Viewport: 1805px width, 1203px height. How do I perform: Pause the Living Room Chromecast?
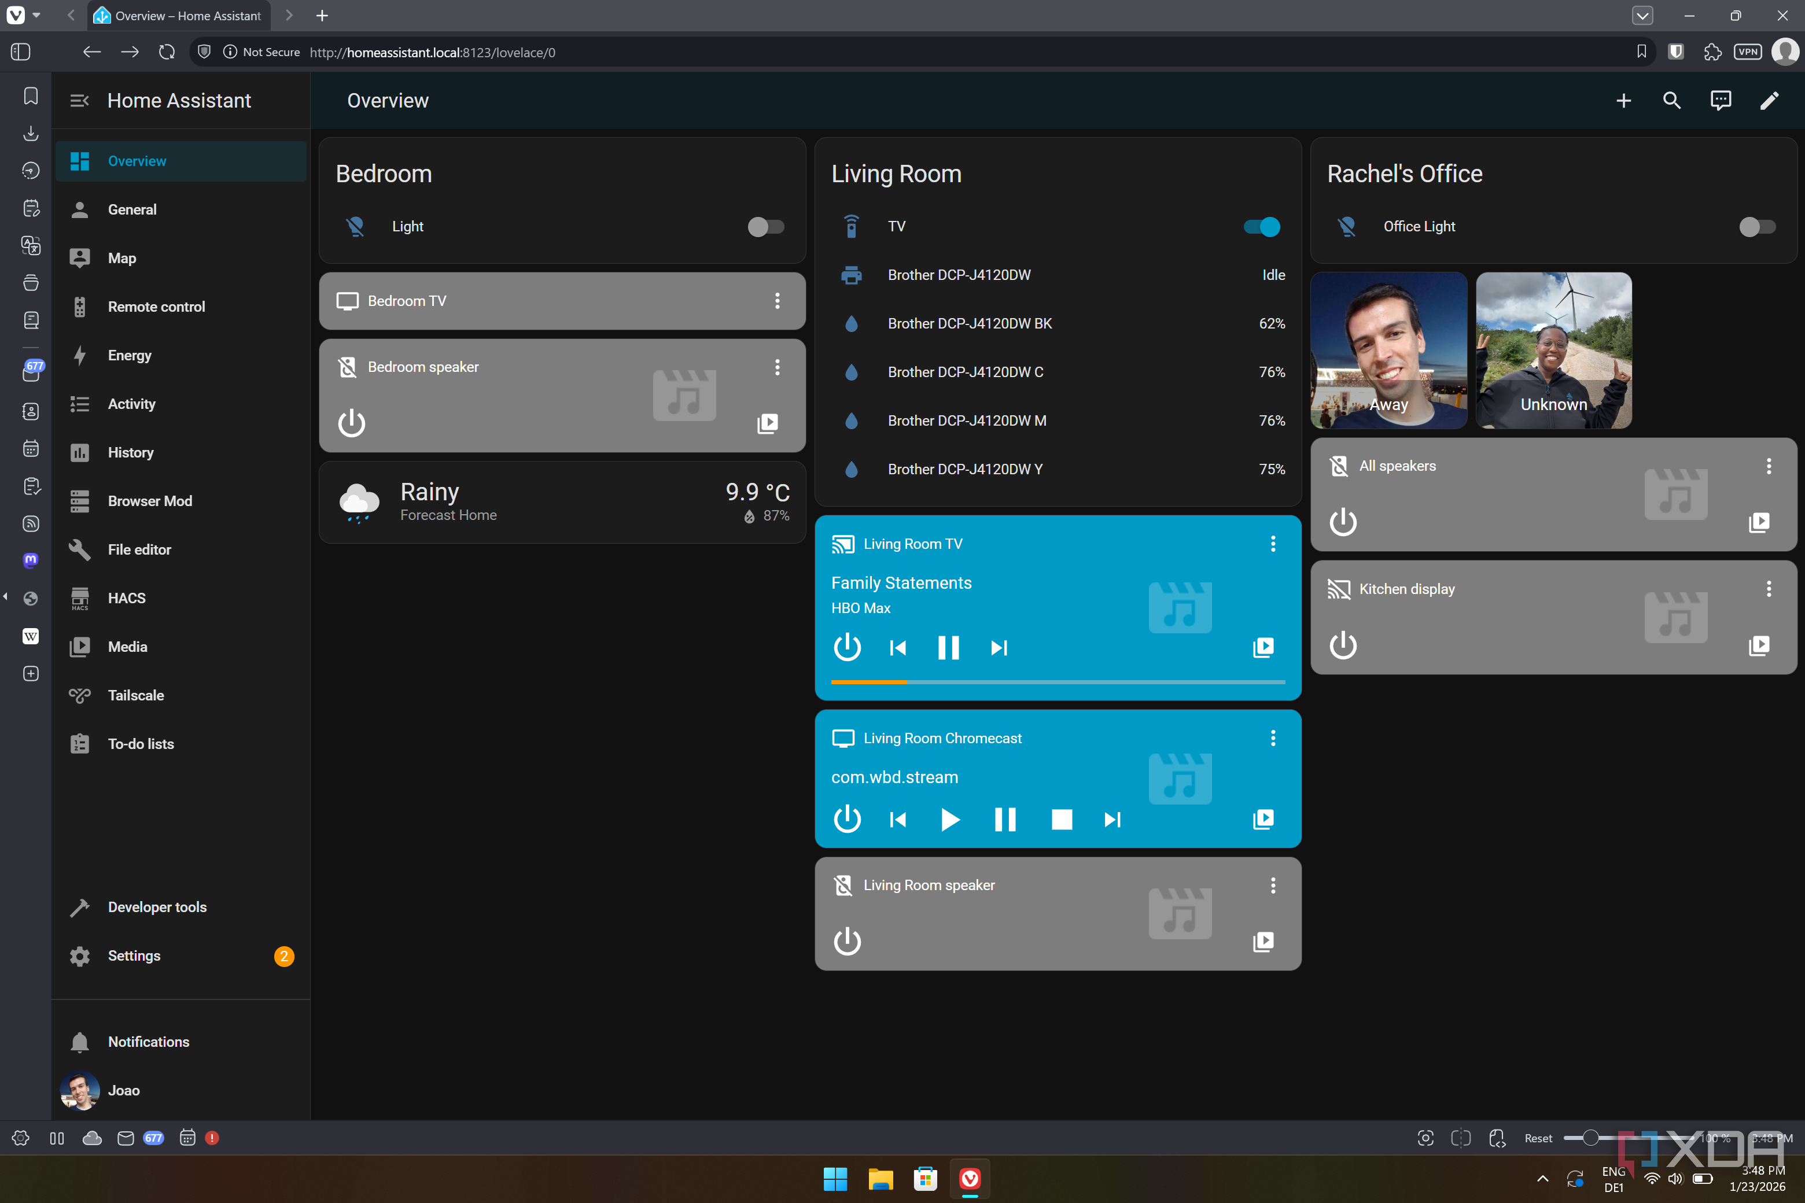(1004, 820)
